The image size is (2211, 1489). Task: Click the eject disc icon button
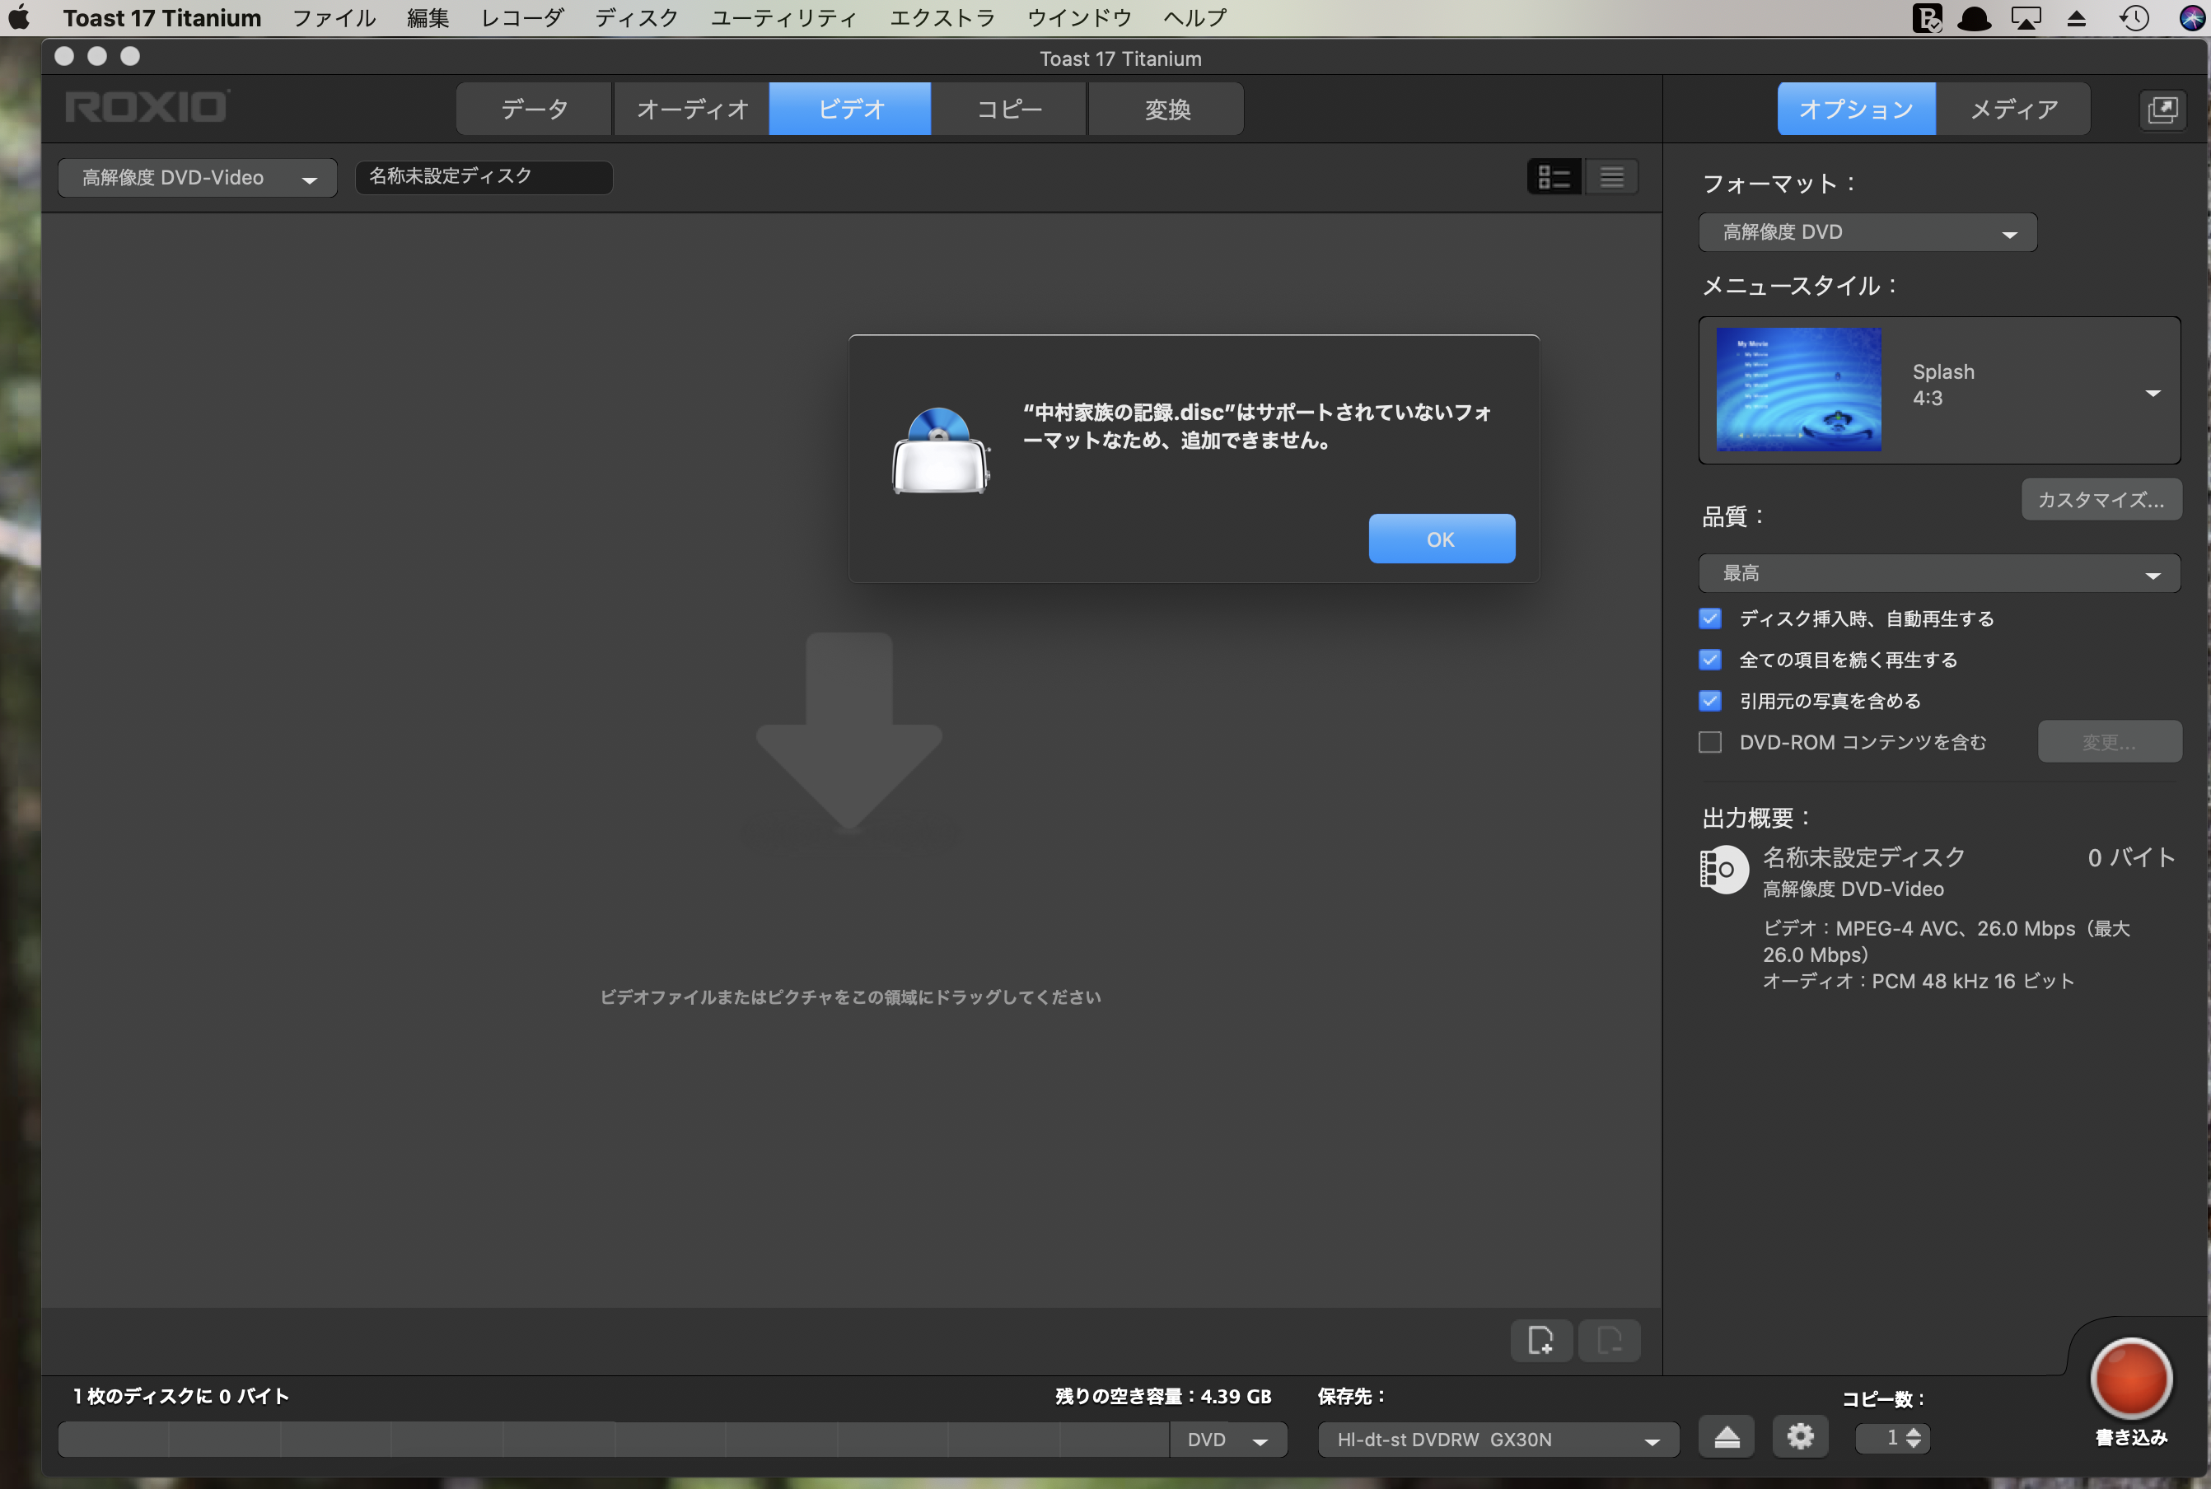point(1726,1438)
